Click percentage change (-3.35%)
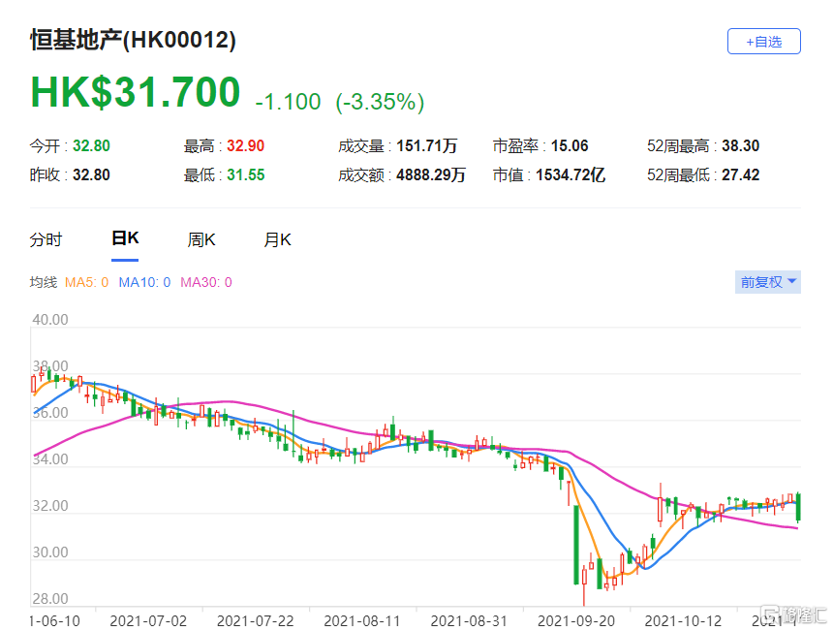Image resolution: width=833 pixels, height=631 pixels. pyautogui.click(x=380, y=102)
